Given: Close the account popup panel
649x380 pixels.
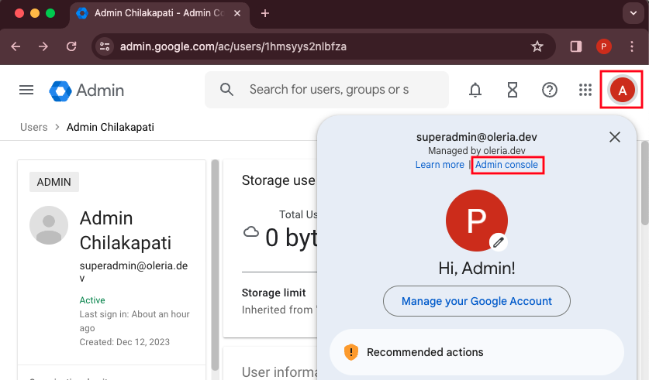Looking at the screenshot, I should coord(615,137).
